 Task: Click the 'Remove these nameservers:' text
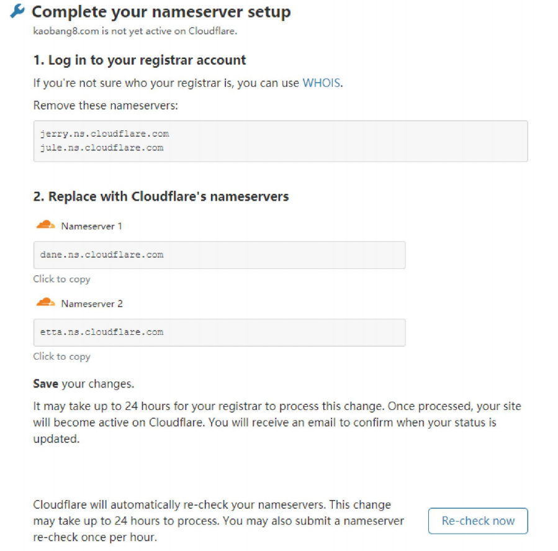coord(106,106)
